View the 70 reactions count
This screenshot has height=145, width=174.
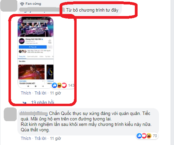155,136
